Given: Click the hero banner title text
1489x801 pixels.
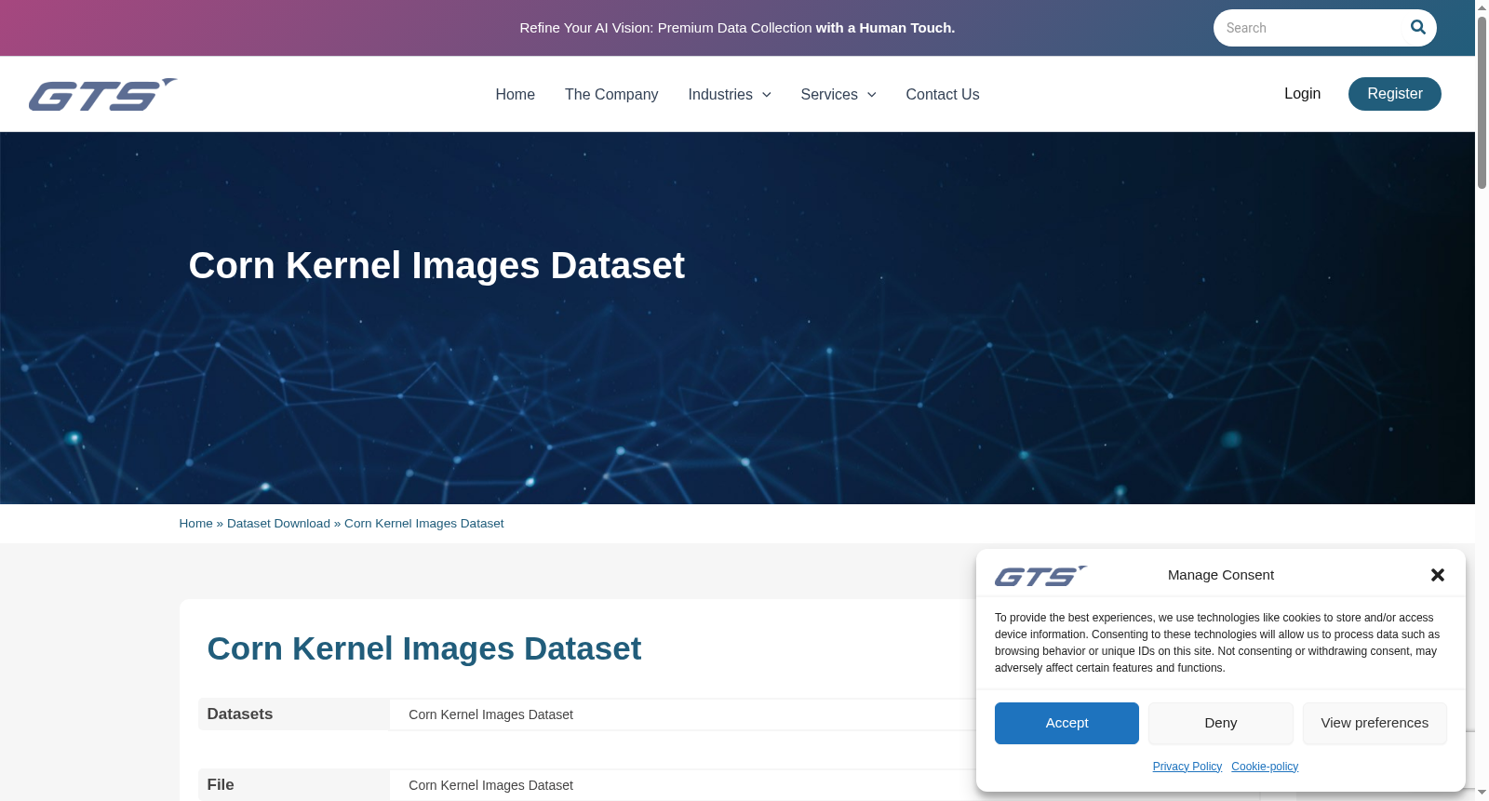Looking at the screenshot, I should point(436,265).
